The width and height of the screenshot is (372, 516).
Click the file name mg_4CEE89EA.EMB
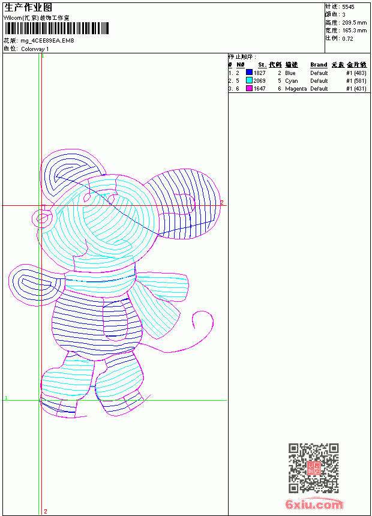click(x=47, y=41)
